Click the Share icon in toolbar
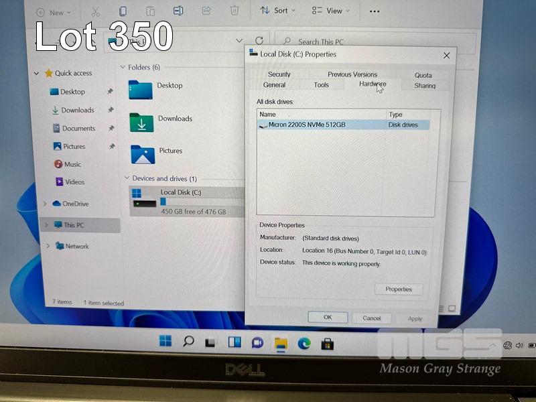The image size is (536, 402). [206, 11]
